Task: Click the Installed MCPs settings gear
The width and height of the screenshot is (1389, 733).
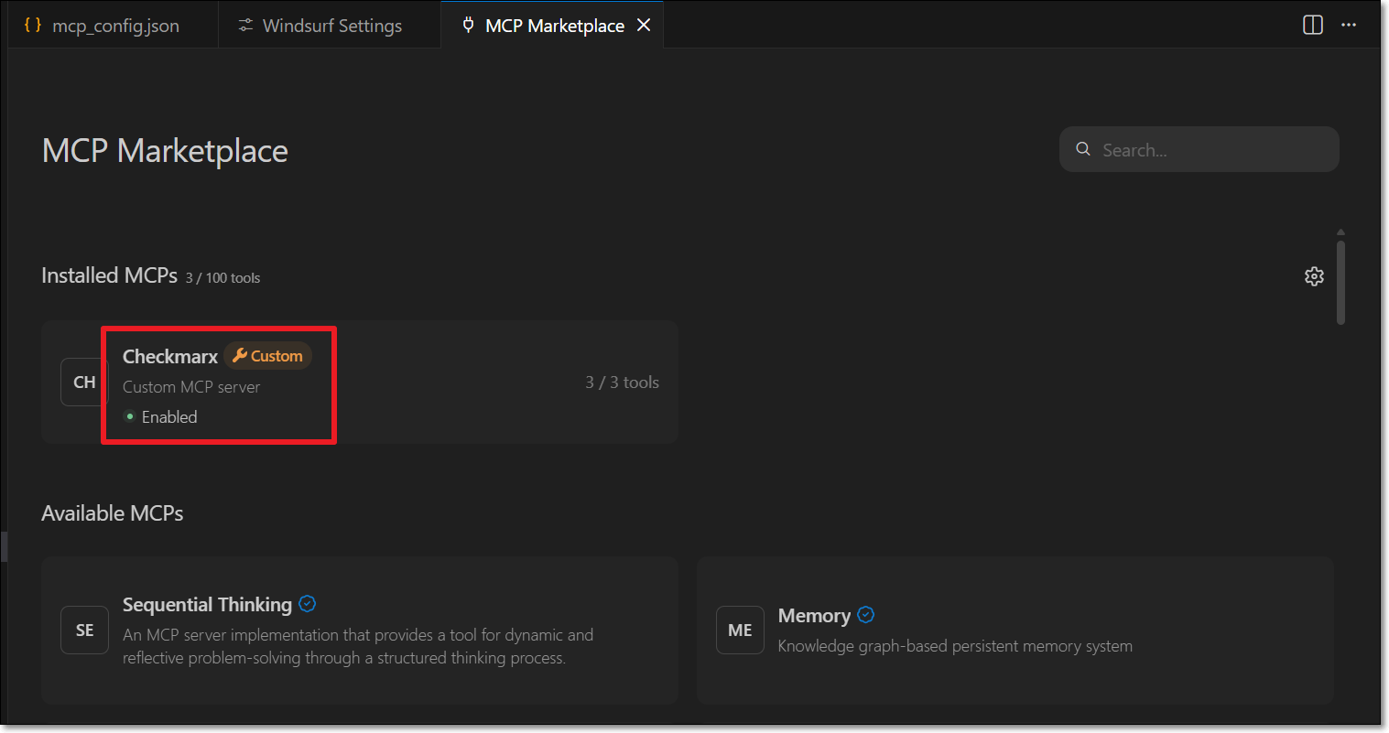Action: 1314,276
